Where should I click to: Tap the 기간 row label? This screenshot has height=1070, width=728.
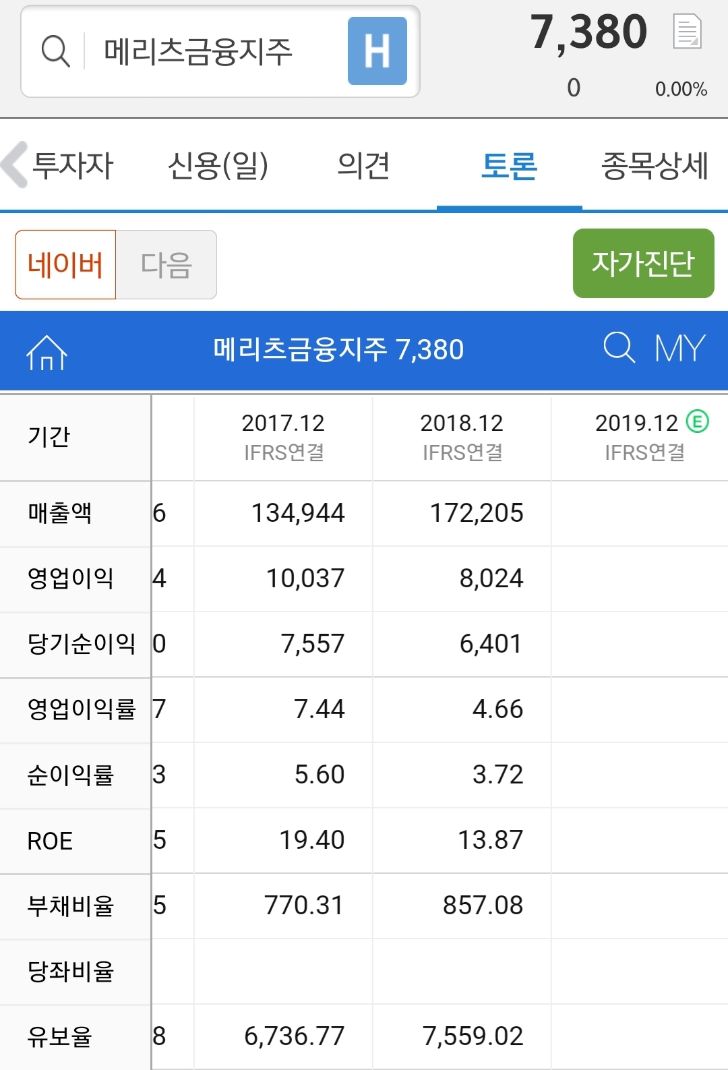49,437
